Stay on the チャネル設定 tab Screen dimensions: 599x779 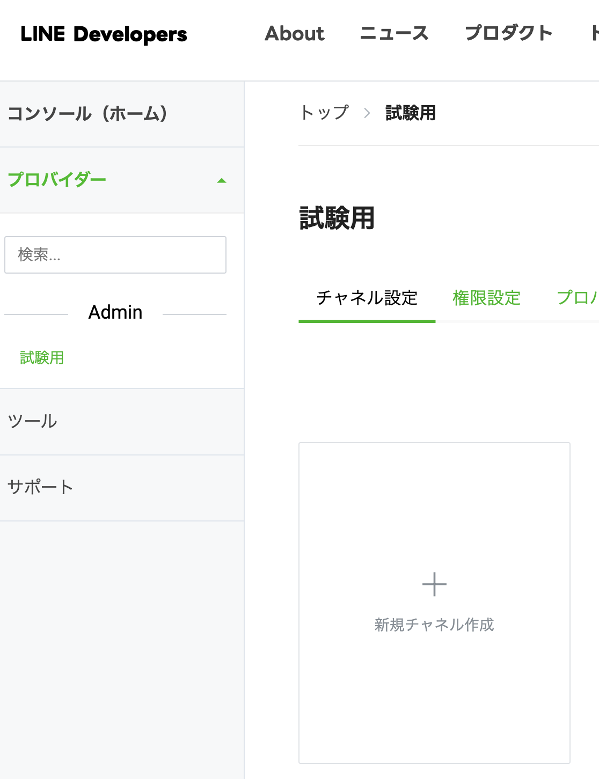pyautogui.click(x=368, y=298)
